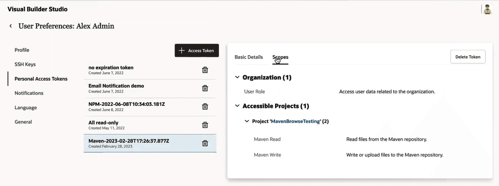Click 'Created June 8, 2022' date text
The image size is (499, 186).
(x=106, y=110)
